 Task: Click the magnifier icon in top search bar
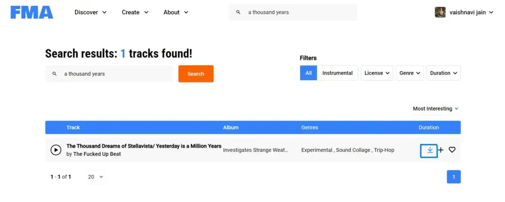[238, 12]
